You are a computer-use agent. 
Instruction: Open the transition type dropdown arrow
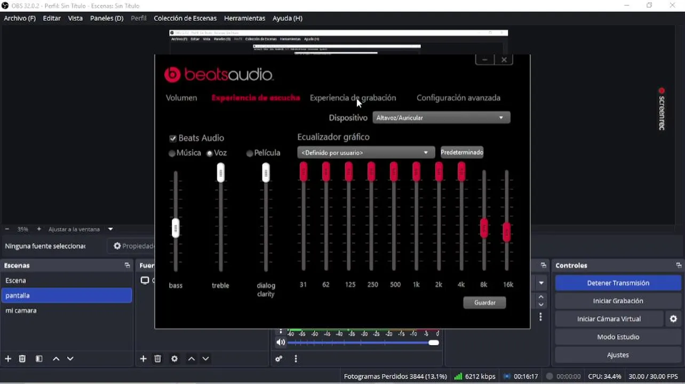click(541, 283)
